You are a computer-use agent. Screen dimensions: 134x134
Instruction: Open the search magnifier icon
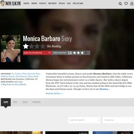pyautogui.click(x=120, y=4)
